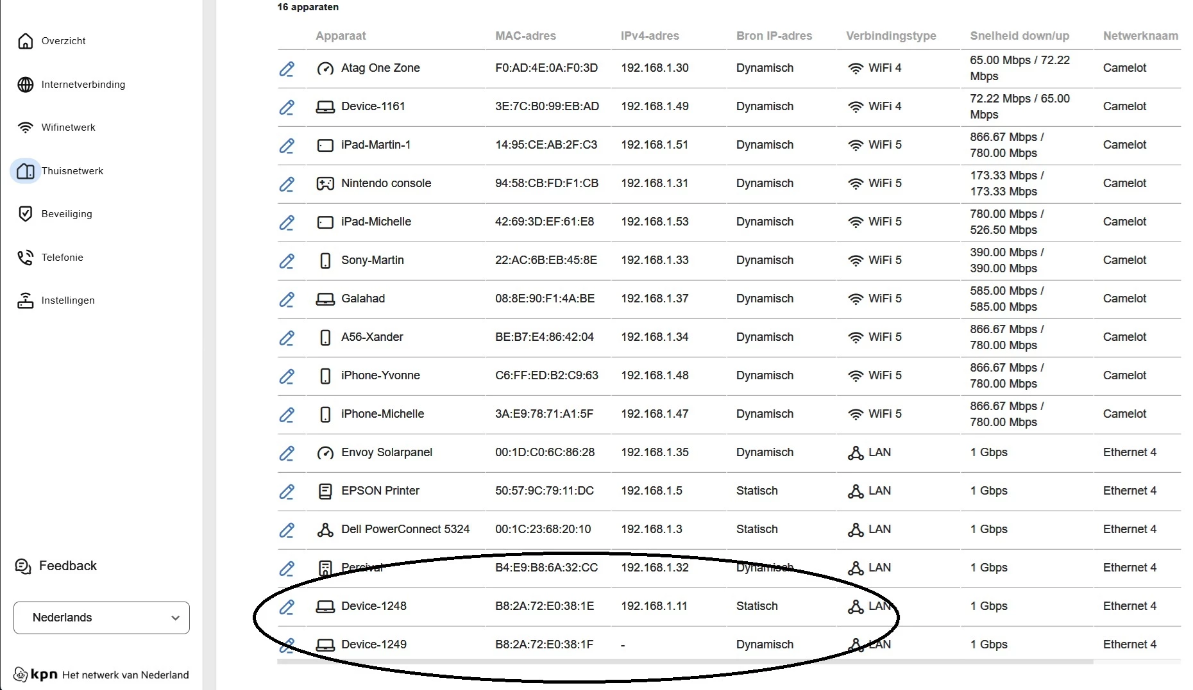The height and width of the screenshot is (690, 1193).
Task: Edit the Dell PowerConnect 5324 entry
Action: click(x=287, y=530)
